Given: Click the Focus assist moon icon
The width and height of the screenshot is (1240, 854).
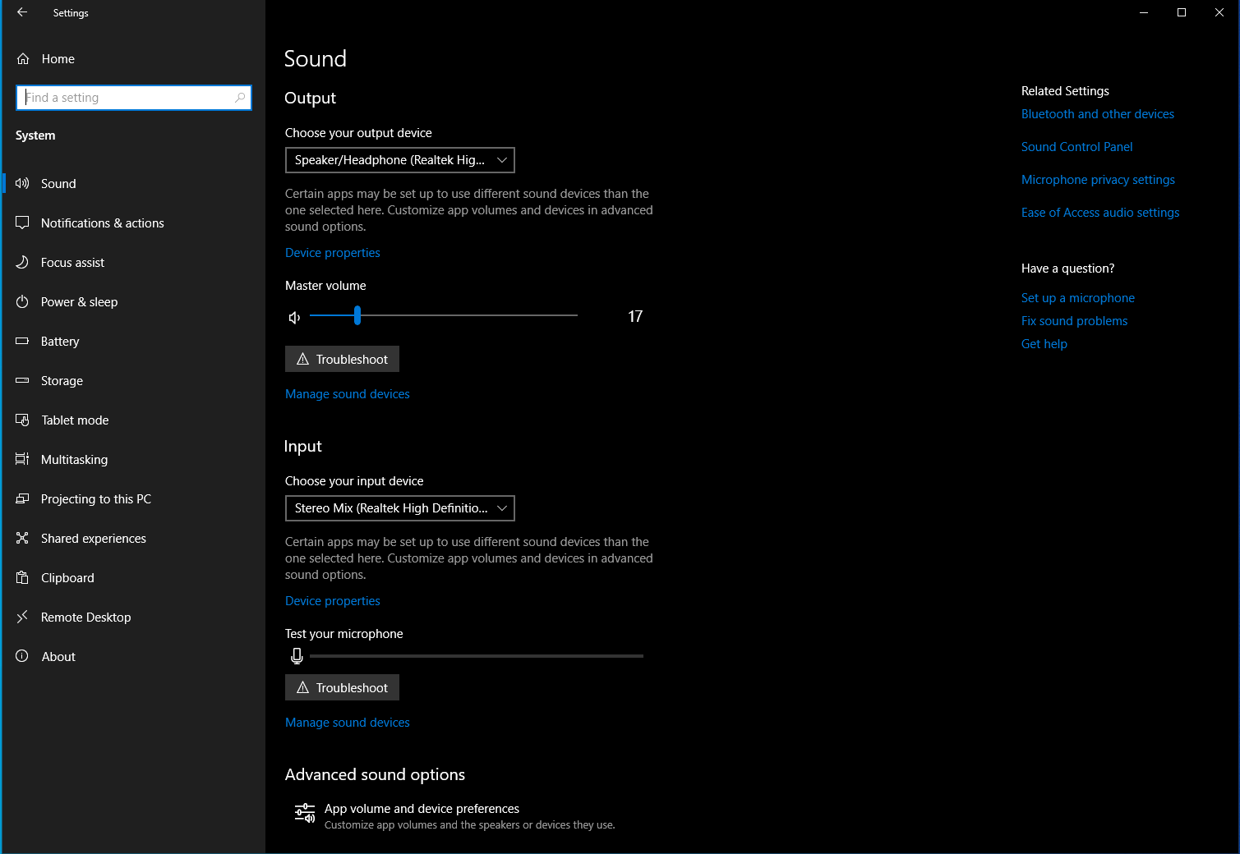Looking at the screenshot, I should click(x=22, y=262).
